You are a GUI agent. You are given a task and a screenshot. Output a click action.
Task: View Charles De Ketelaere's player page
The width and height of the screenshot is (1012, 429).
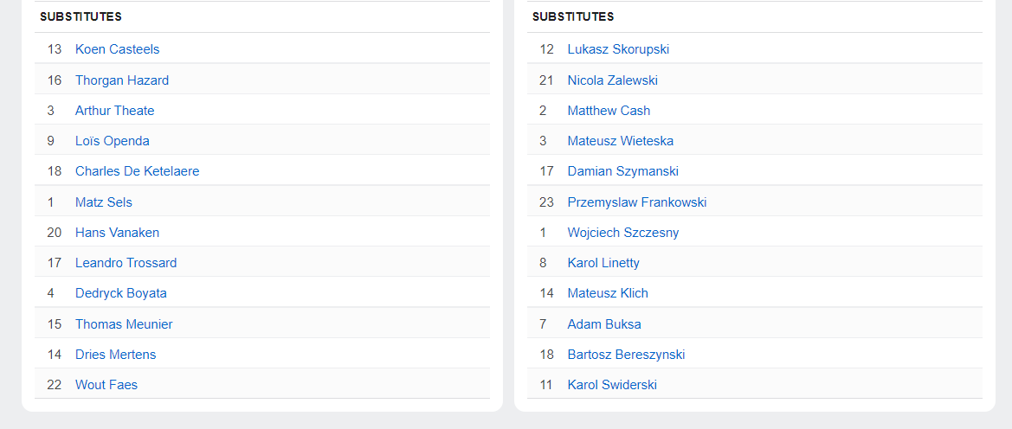137,171
